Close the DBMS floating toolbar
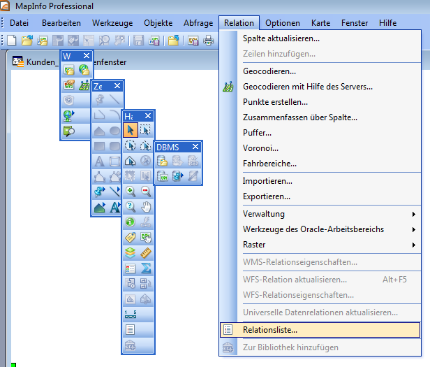Image resolution: width=430 pixels, height=367 pixels. (195, 147)
